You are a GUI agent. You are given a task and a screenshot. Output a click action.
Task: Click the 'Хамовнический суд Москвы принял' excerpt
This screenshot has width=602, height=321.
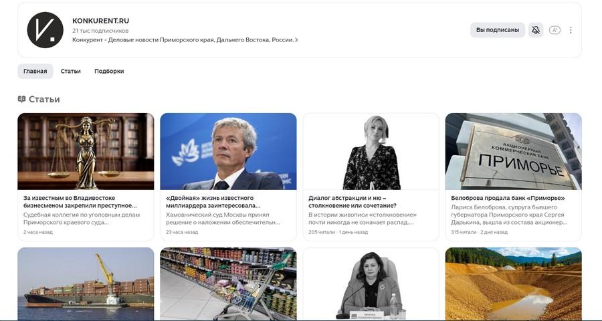223,219
